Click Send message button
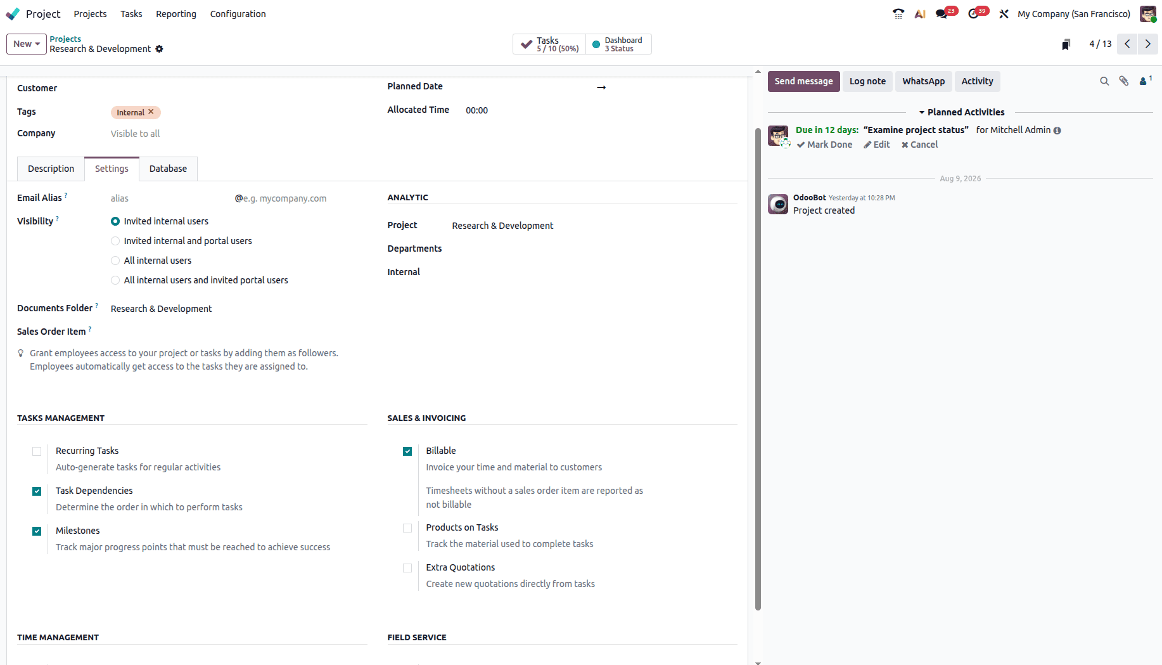The width and height of the screenshot is (1162, 665). (x=803, y=81)
